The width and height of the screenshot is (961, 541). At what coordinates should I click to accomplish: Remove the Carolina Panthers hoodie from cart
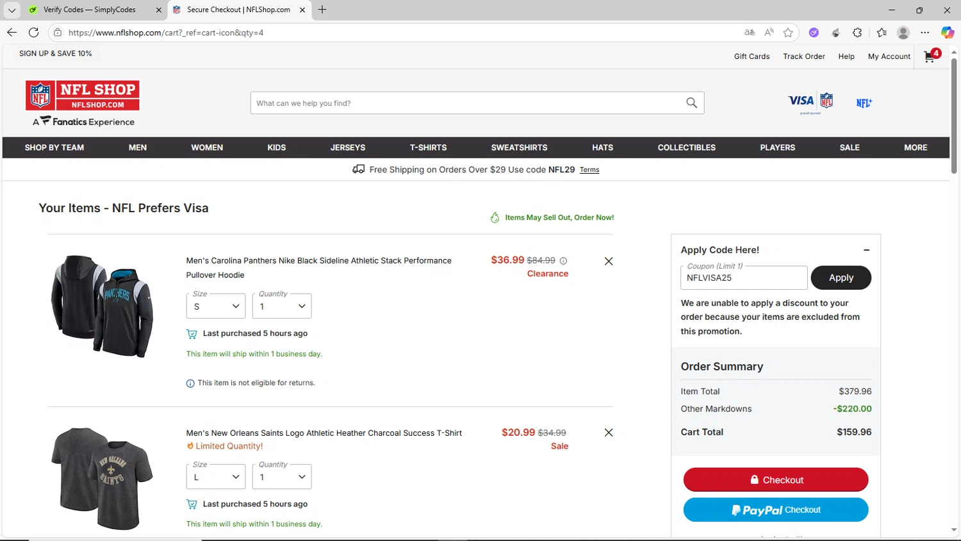pos(609,261)
